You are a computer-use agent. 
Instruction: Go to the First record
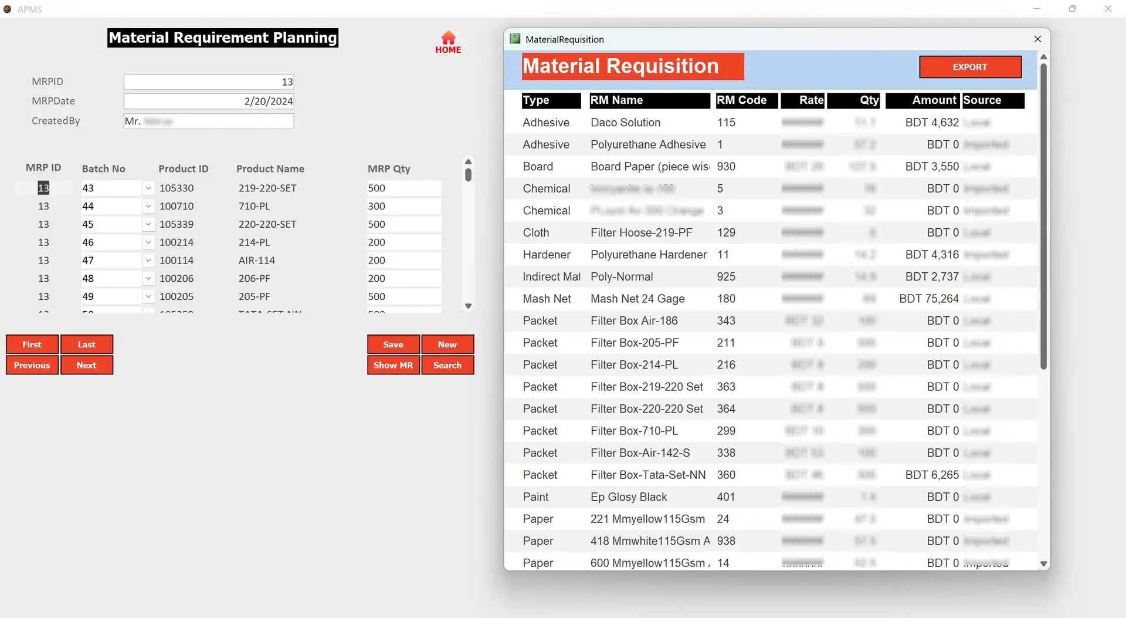[32, 345]
